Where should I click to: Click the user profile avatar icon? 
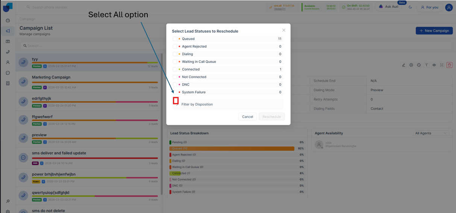pyautogui.click(x=449, y=7)
